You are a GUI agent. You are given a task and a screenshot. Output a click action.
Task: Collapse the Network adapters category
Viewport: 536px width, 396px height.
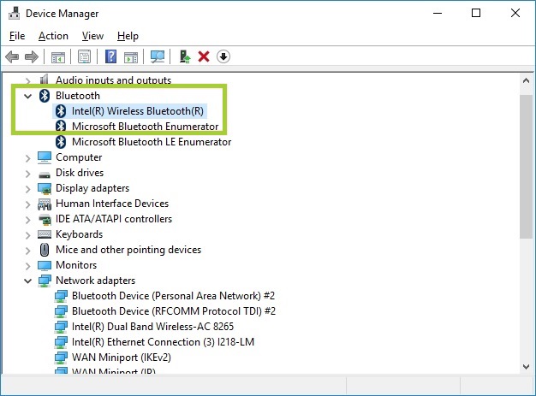[28, 281]
